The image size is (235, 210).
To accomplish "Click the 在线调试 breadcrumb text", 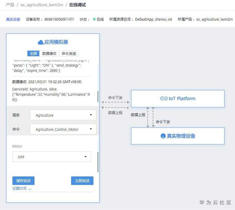I will point(78,5).
